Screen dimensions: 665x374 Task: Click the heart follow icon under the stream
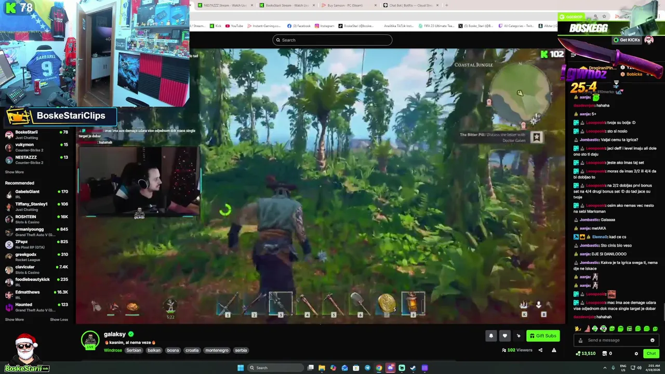(504, 336)
